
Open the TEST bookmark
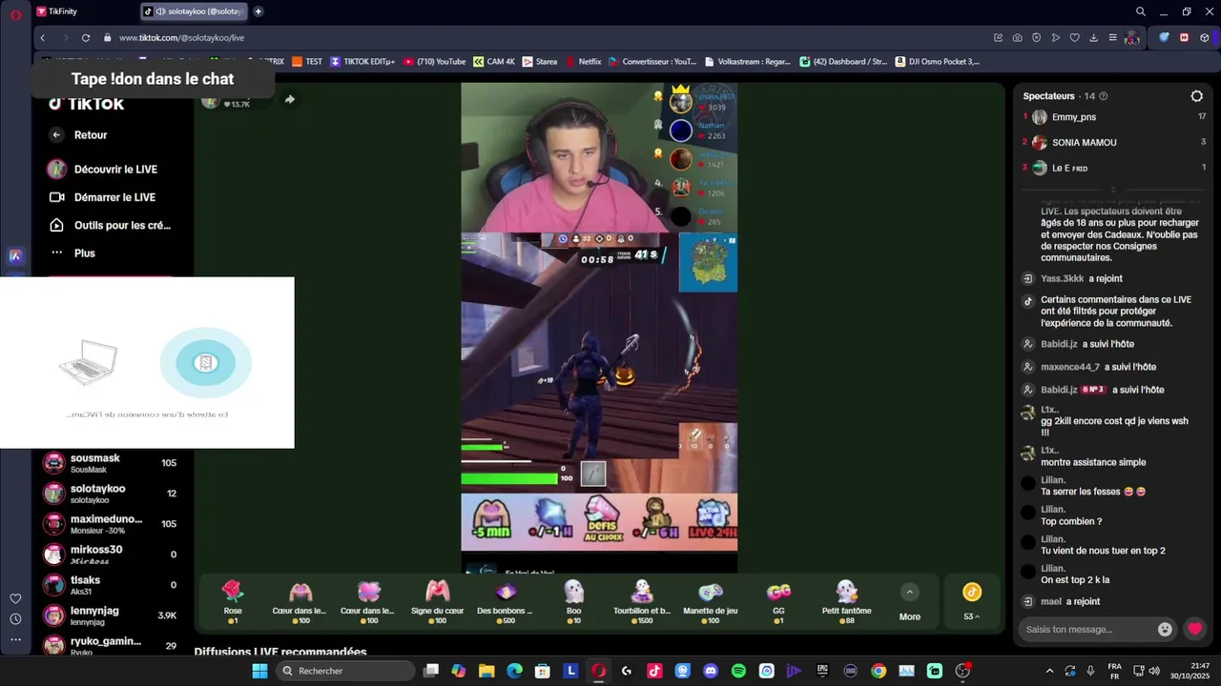(307, 62)
